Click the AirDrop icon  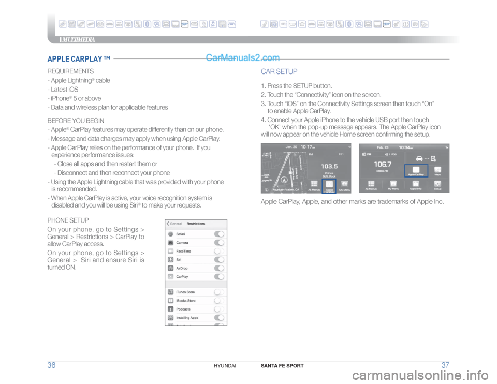click(170, 269)
